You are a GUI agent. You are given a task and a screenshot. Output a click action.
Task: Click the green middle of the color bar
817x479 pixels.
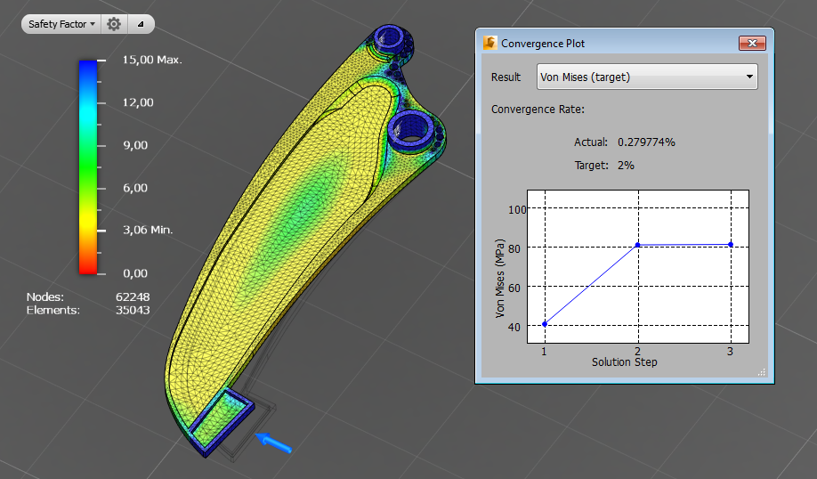tap(88, 166)
